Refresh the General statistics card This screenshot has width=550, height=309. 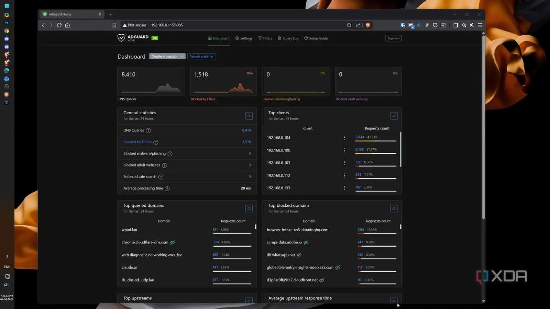[x=249, y=116]
